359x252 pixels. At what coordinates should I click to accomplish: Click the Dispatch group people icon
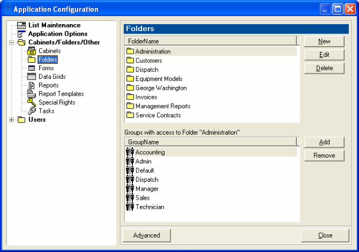pyautogui.click(x=130, y=180)
